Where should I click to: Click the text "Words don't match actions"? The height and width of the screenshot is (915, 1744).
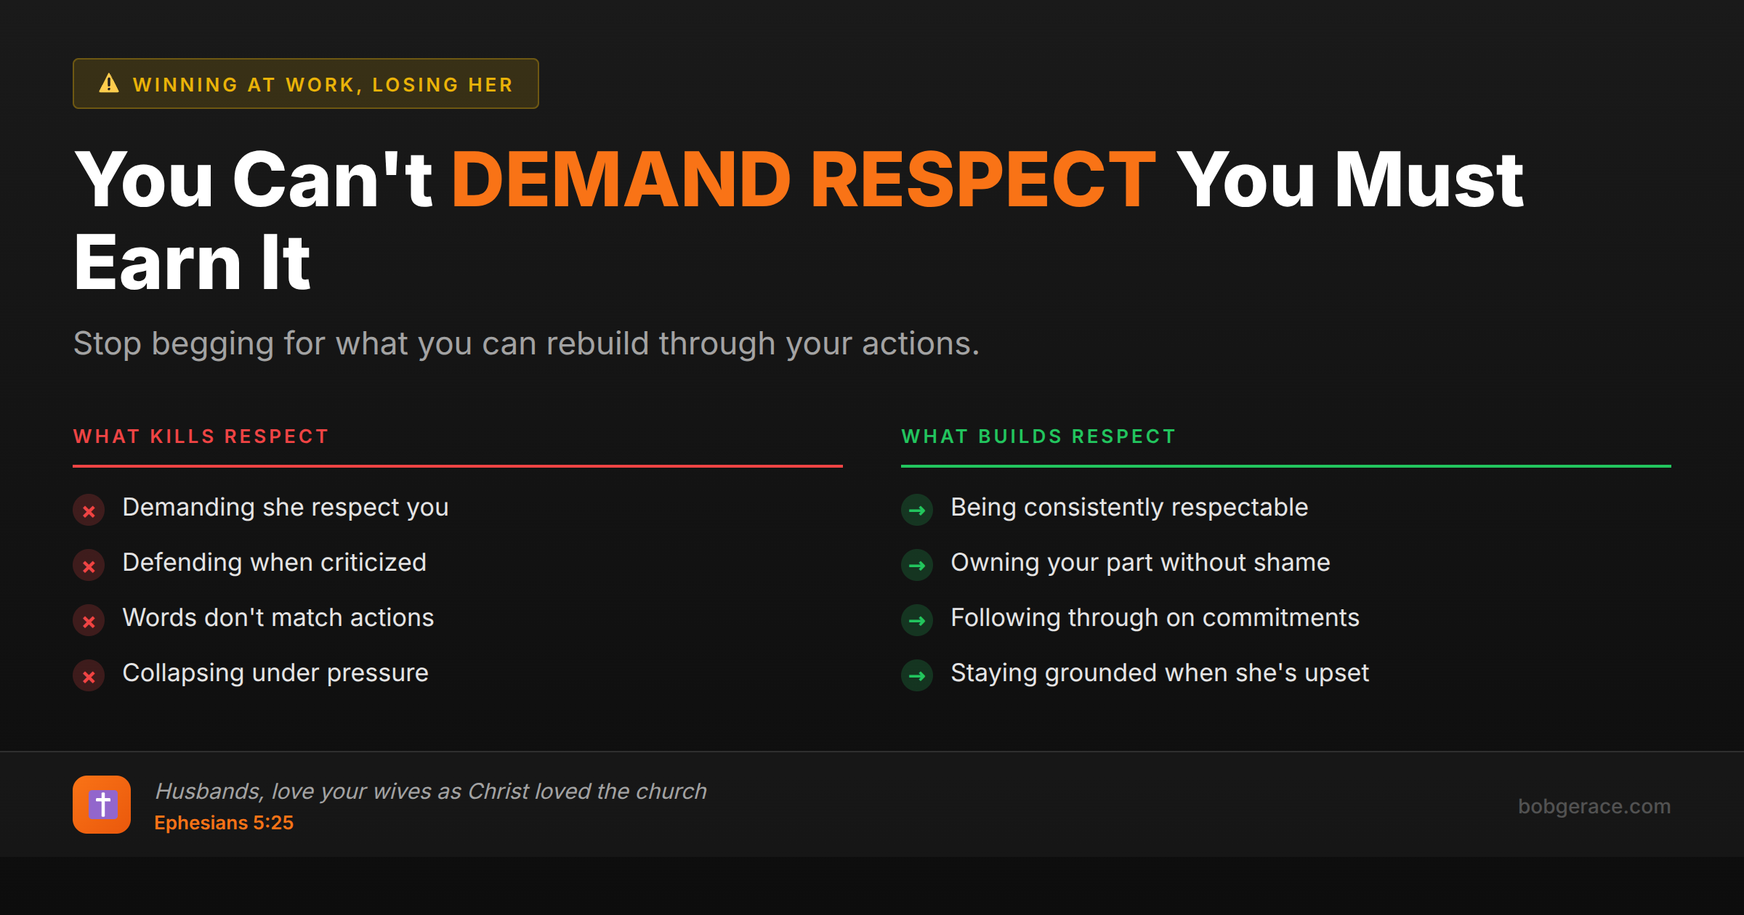[278, 618]
